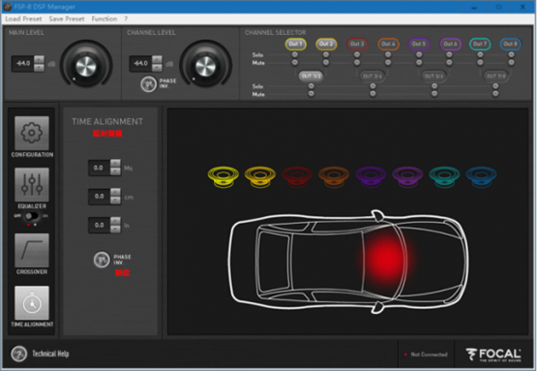Select the Out 2 channel button

pos(326,44)
